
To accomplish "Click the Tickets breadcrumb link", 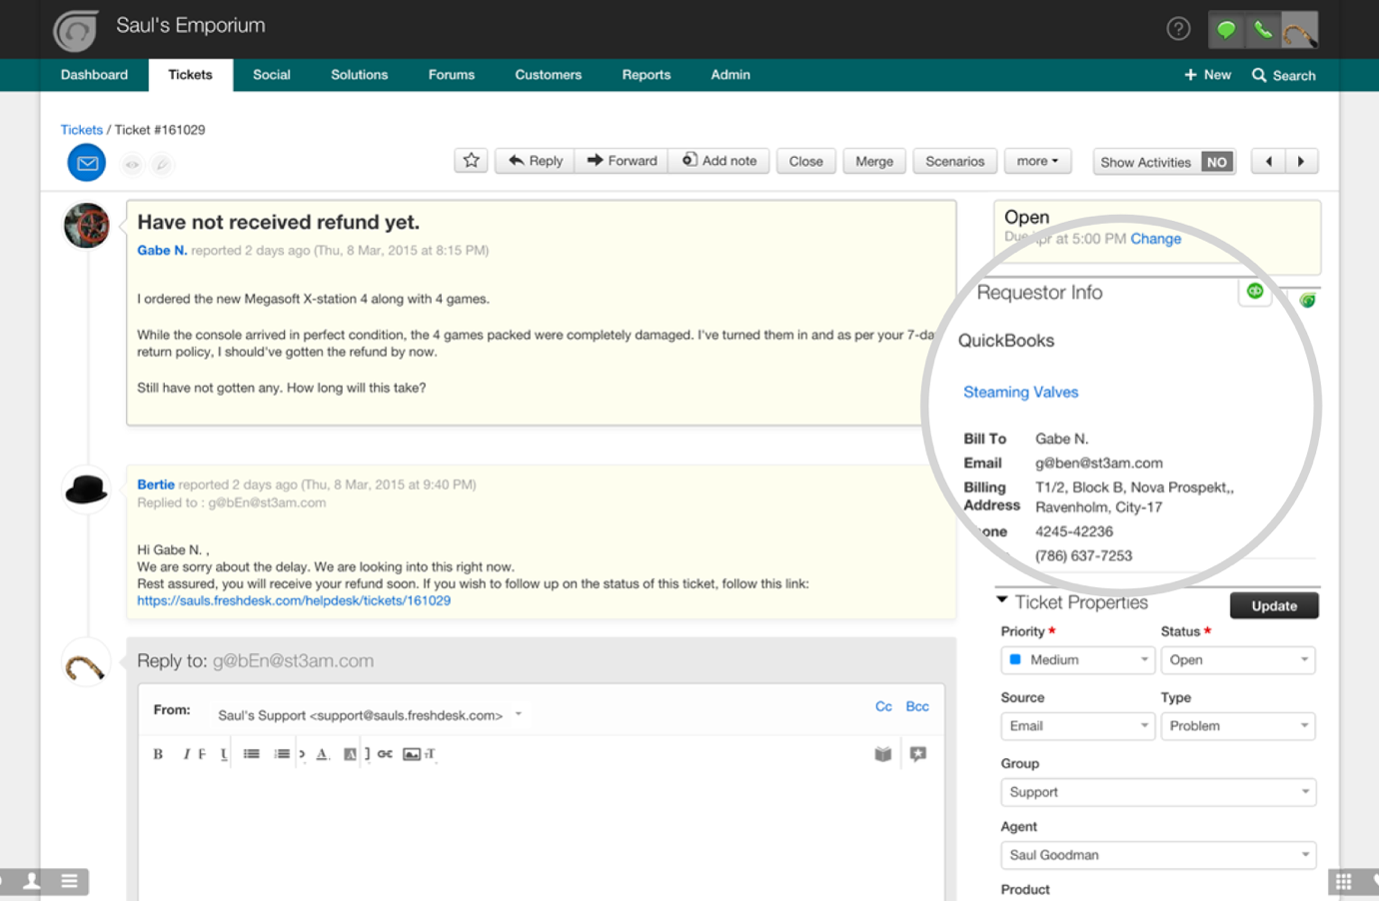I will (82, 130).
